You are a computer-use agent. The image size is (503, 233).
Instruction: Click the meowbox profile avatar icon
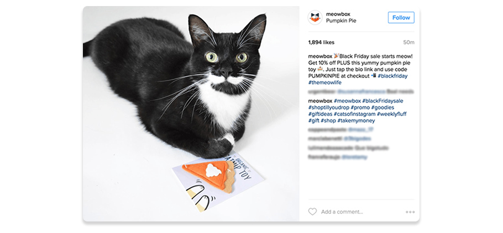pos(315,18)
